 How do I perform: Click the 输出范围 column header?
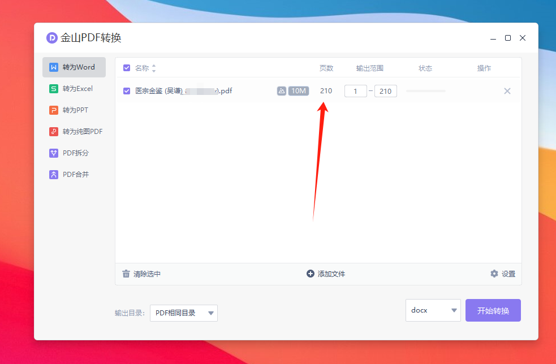point(369,68)
